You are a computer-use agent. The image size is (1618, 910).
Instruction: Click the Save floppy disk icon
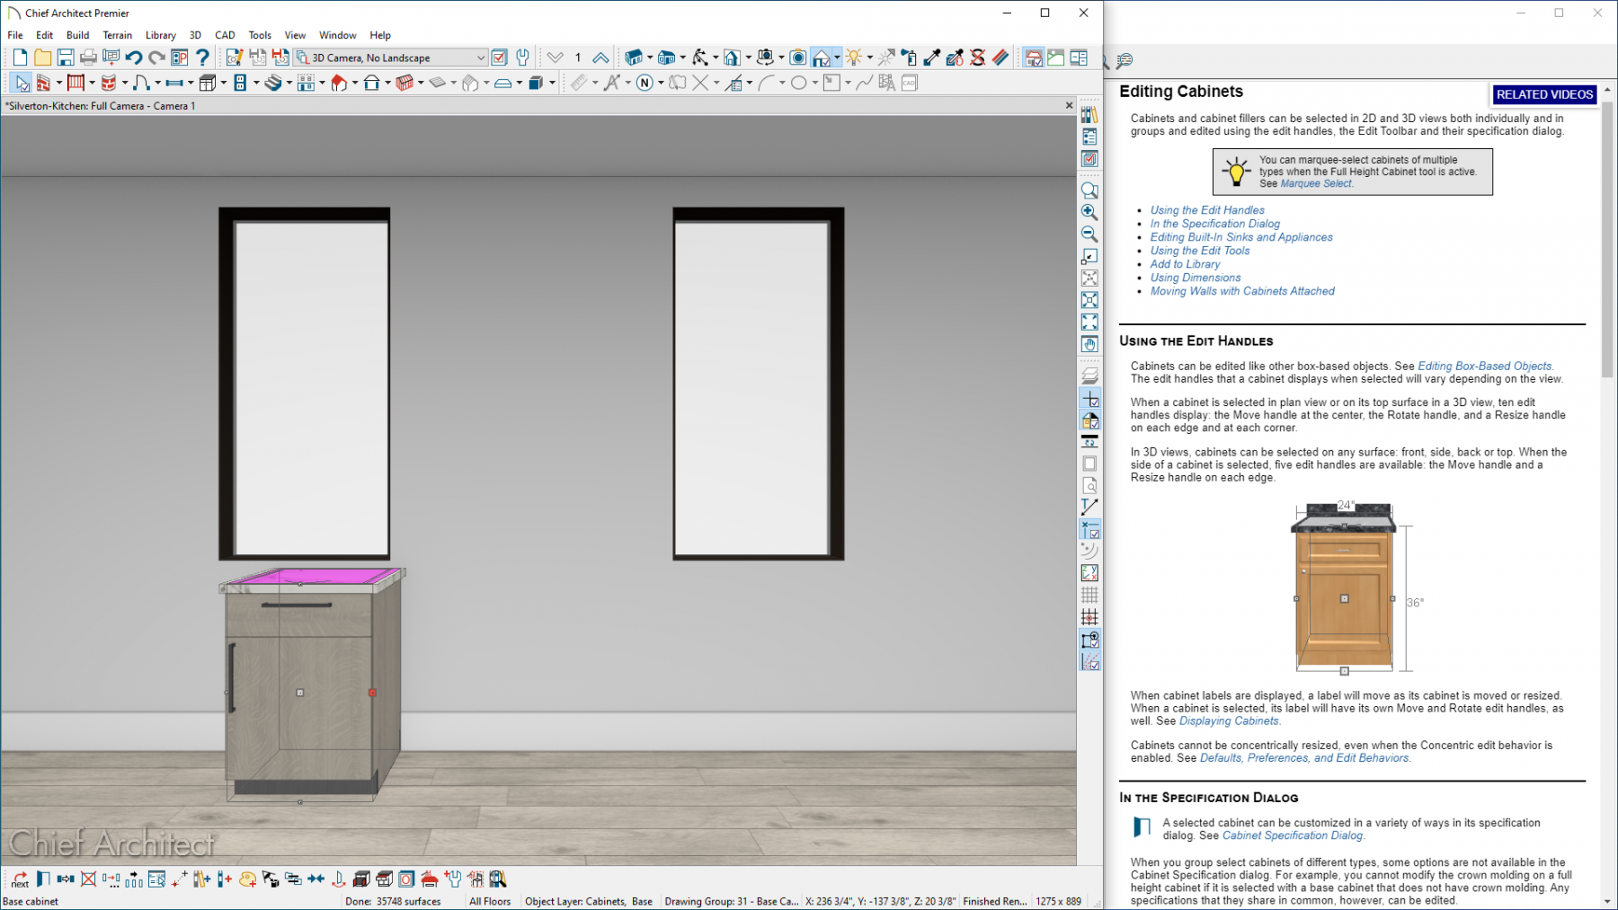pyautogui.click(x=66, y=58)
